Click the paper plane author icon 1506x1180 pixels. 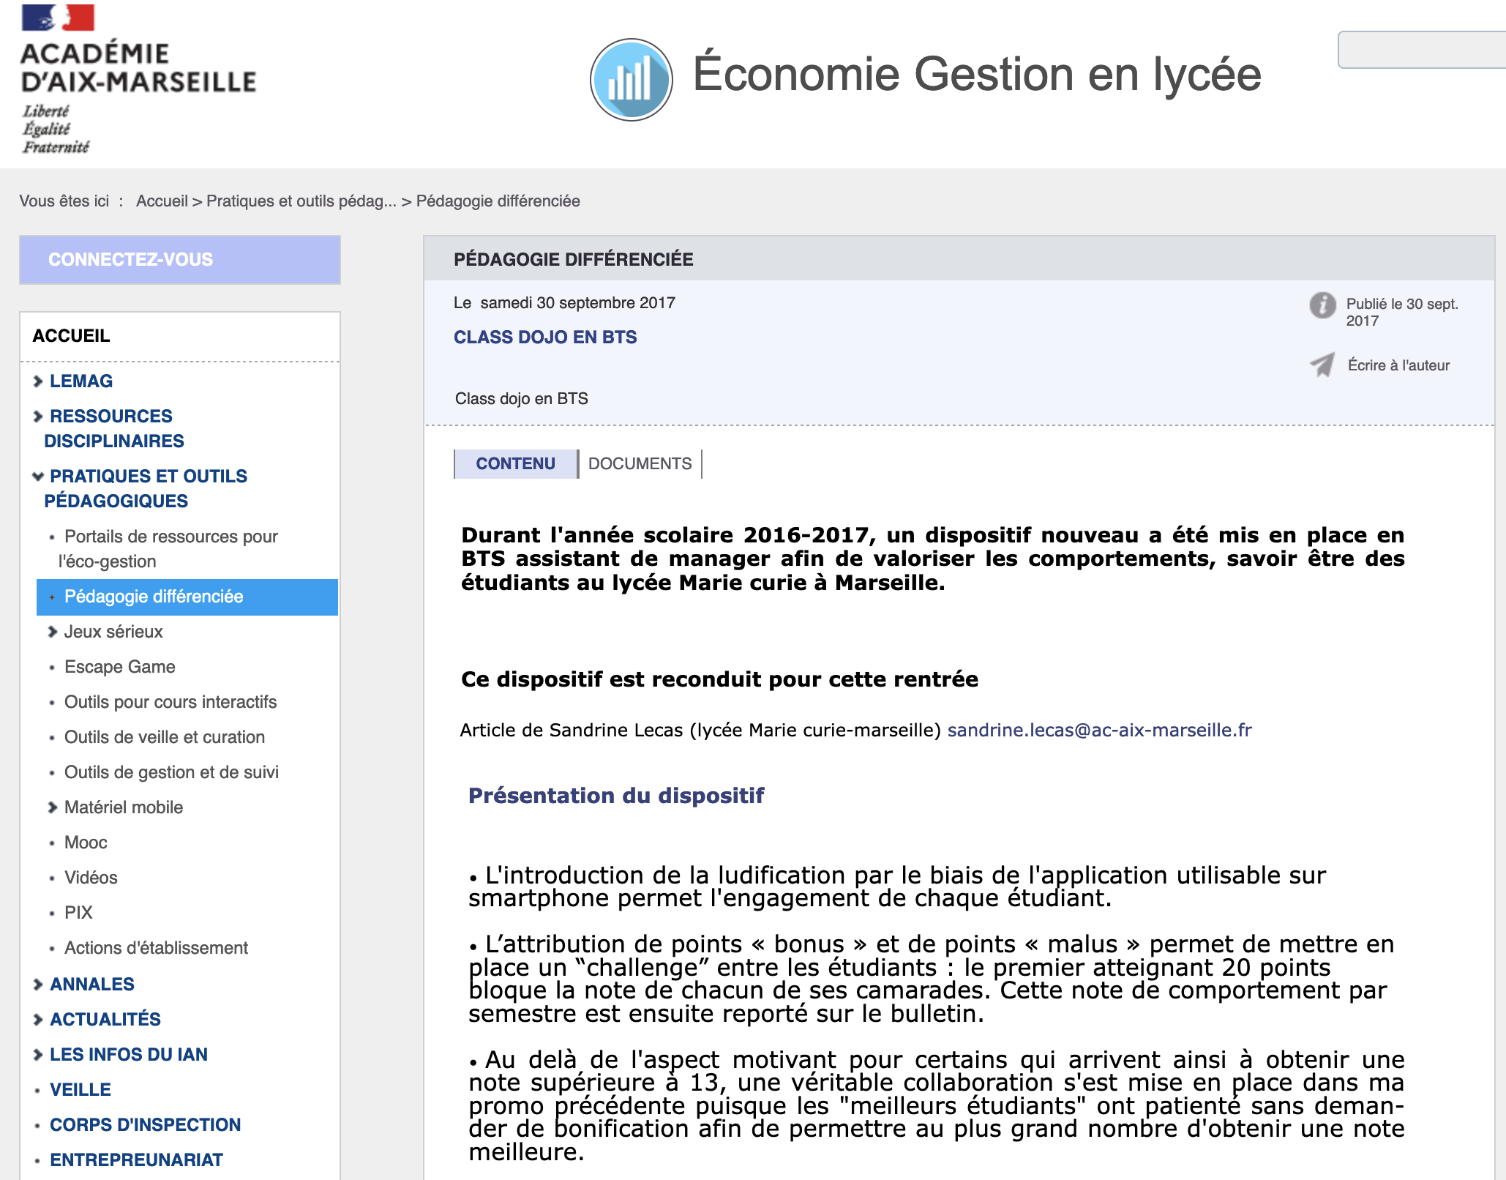click(x=1322, y=364)
